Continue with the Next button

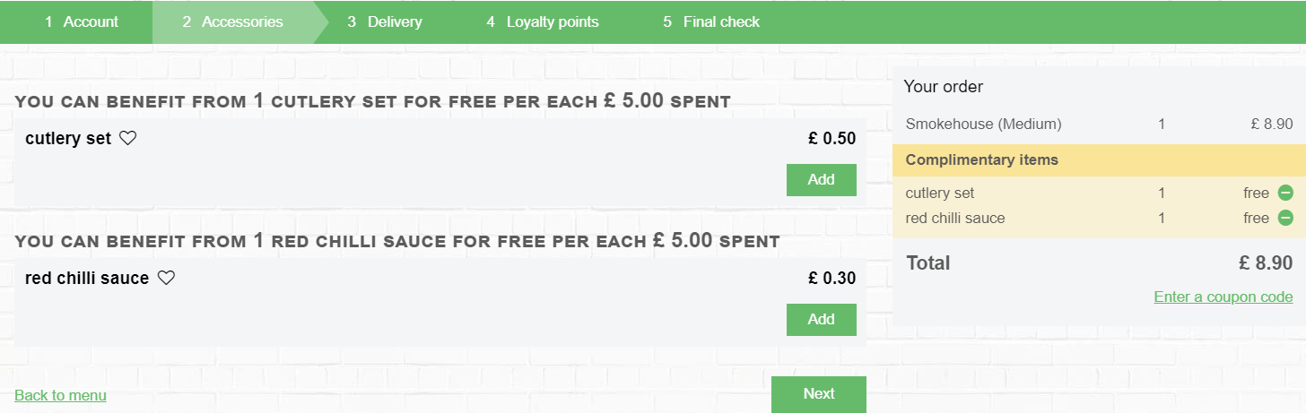coord(818,394)
